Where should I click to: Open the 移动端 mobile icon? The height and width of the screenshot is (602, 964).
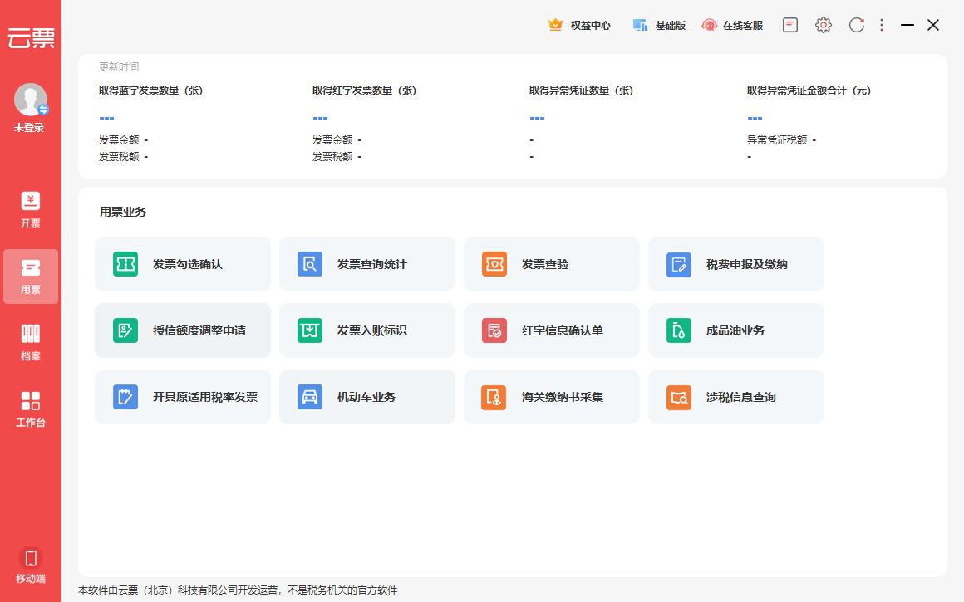(31, 558)
